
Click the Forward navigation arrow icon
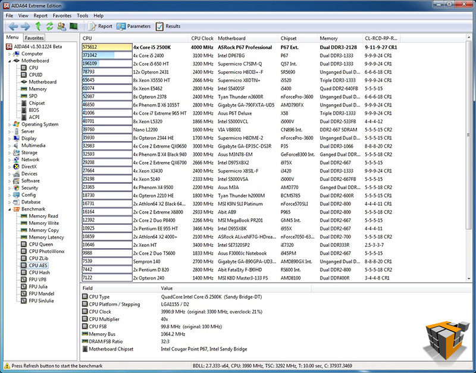point(26,26)
